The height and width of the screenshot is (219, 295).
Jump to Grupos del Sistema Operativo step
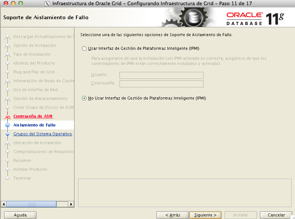click(x=42, y=134)
